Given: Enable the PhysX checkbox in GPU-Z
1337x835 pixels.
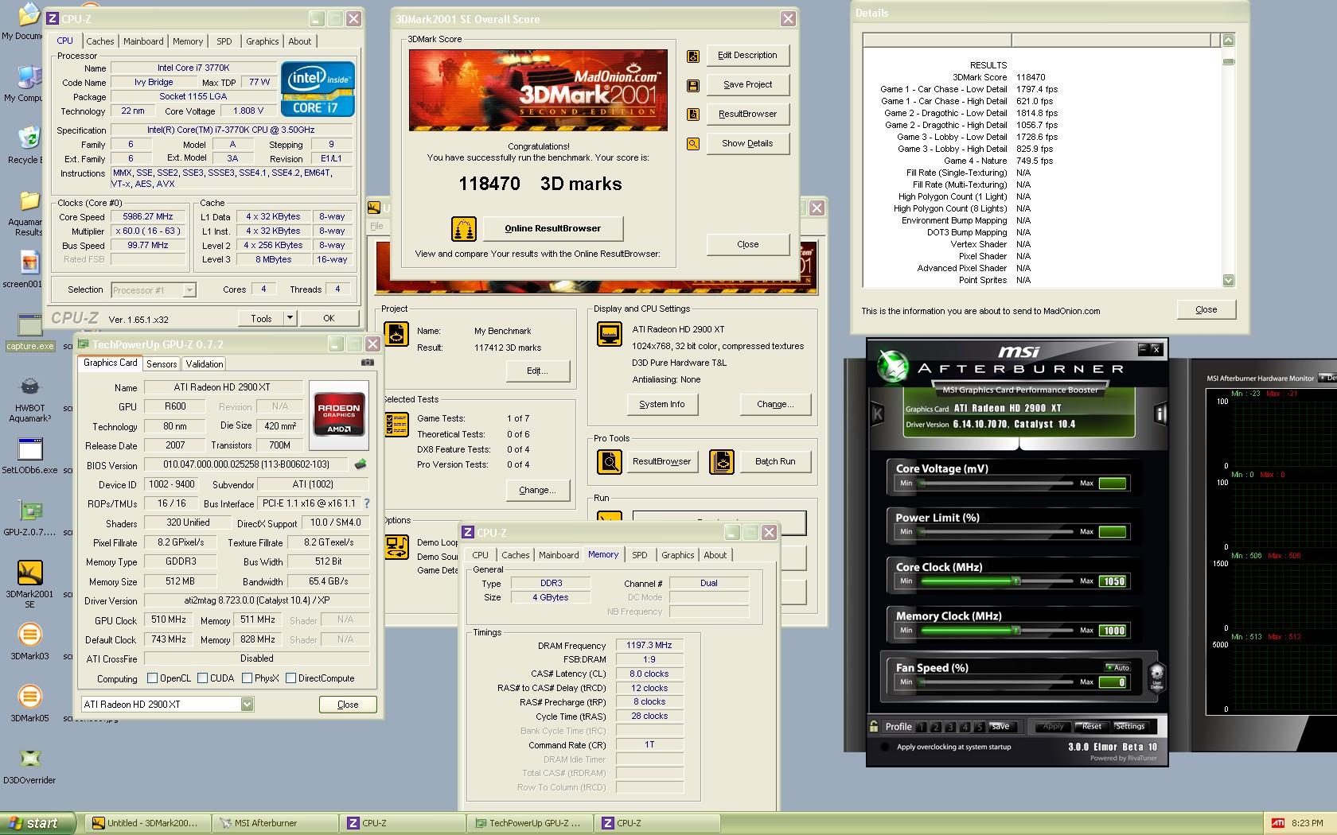Looking at the screenshot, I should (247, 678).
